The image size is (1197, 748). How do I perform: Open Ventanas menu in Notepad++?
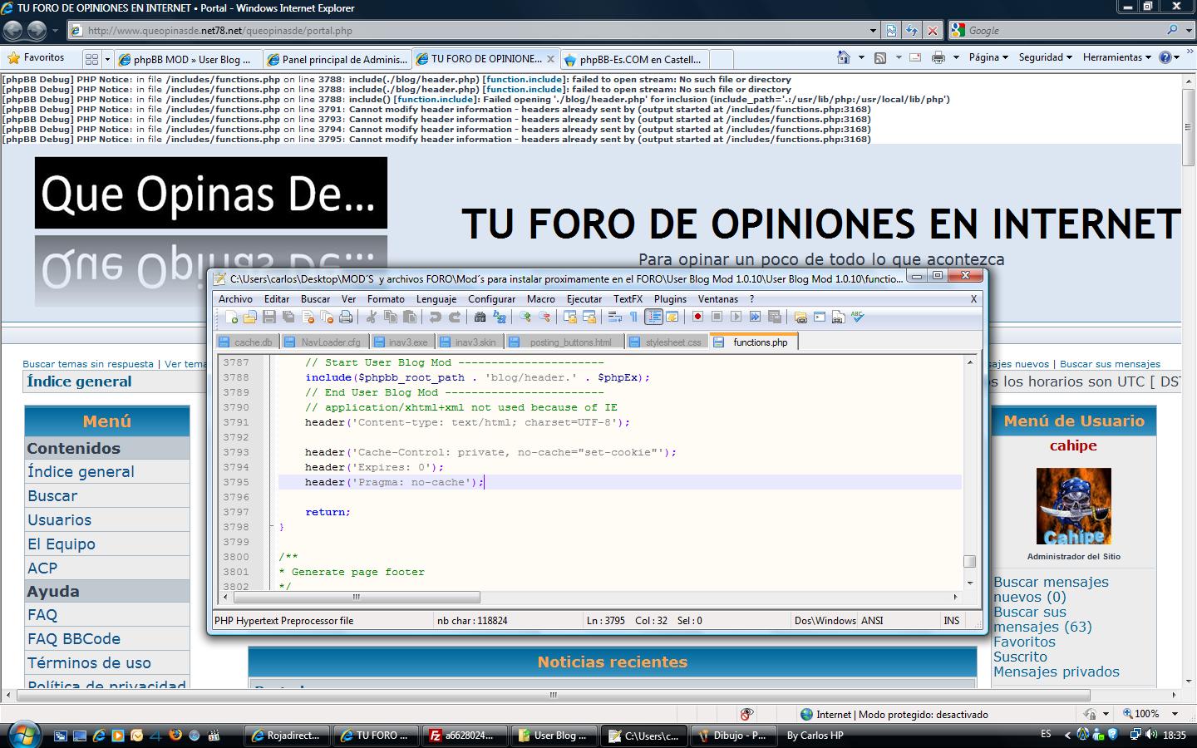(x=718, y=299)
